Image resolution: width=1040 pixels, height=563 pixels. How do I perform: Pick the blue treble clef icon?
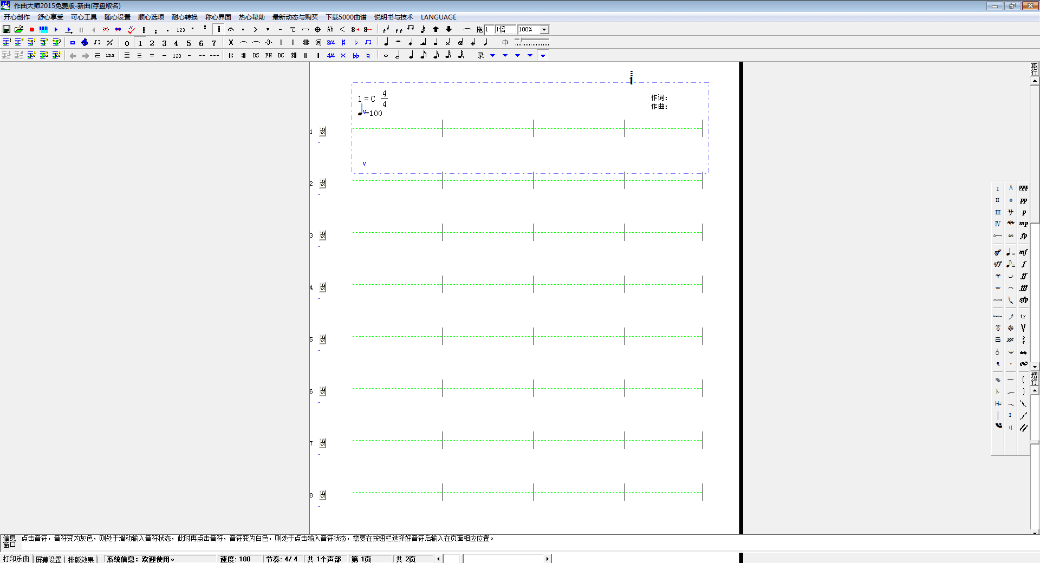pos(84,42)
